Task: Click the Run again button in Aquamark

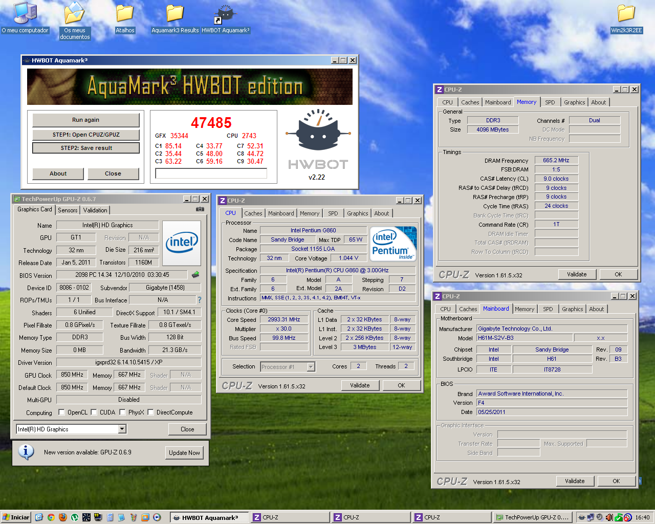Action: coord(85,120)
